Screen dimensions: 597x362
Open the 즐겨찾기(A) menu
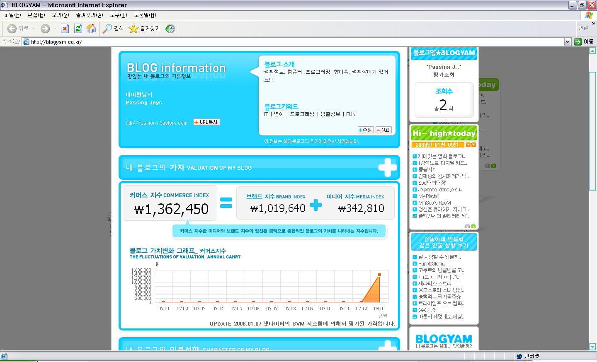89,15
